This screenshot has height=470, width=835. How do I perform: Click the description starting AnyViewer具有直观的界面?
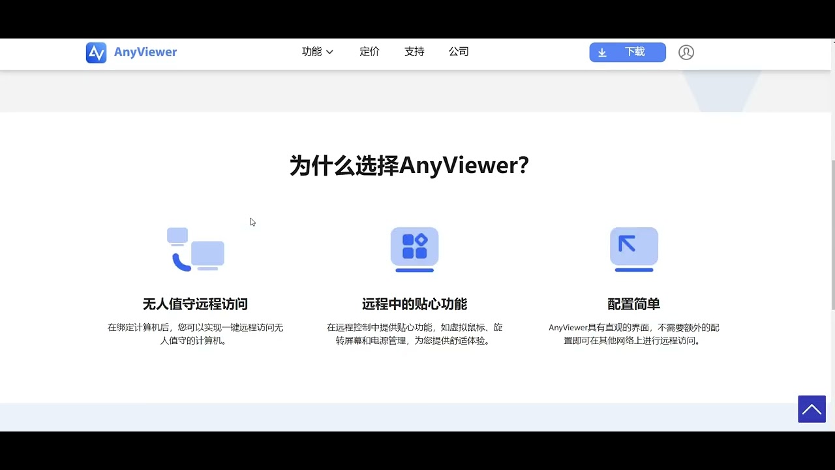pyautogui.click(x=634, y=334)
